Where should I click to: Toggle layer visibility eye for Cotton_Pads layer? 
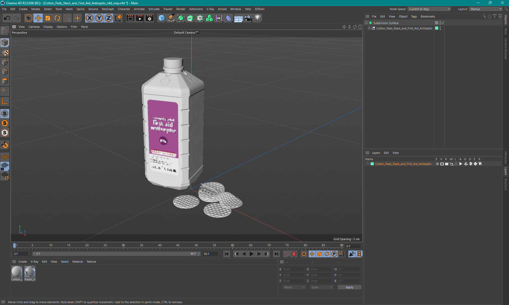click(x=442, y=164)
